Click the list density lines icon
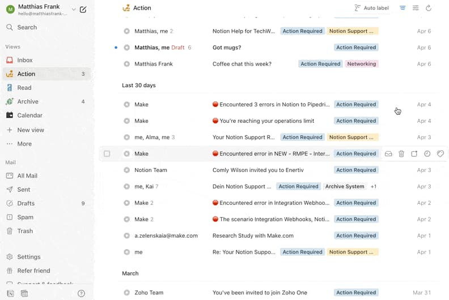This screenshot has height=300, width=449. click(x=403, y=8)
